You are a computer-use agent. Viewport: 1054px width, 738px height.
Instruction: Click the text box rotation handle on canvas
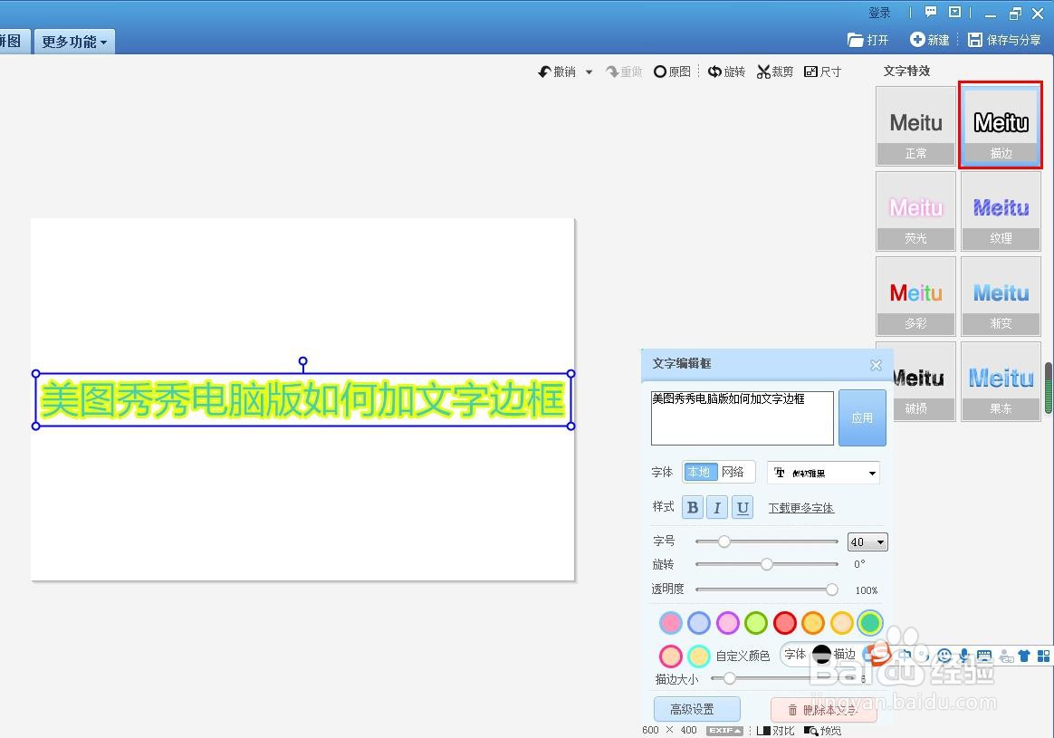pos(303,361)
